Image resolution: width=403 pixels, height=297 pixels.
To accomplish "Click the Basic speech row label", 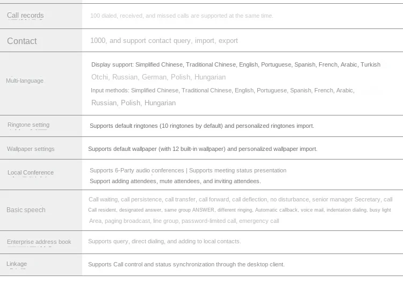I will click(x=26, y=210).
